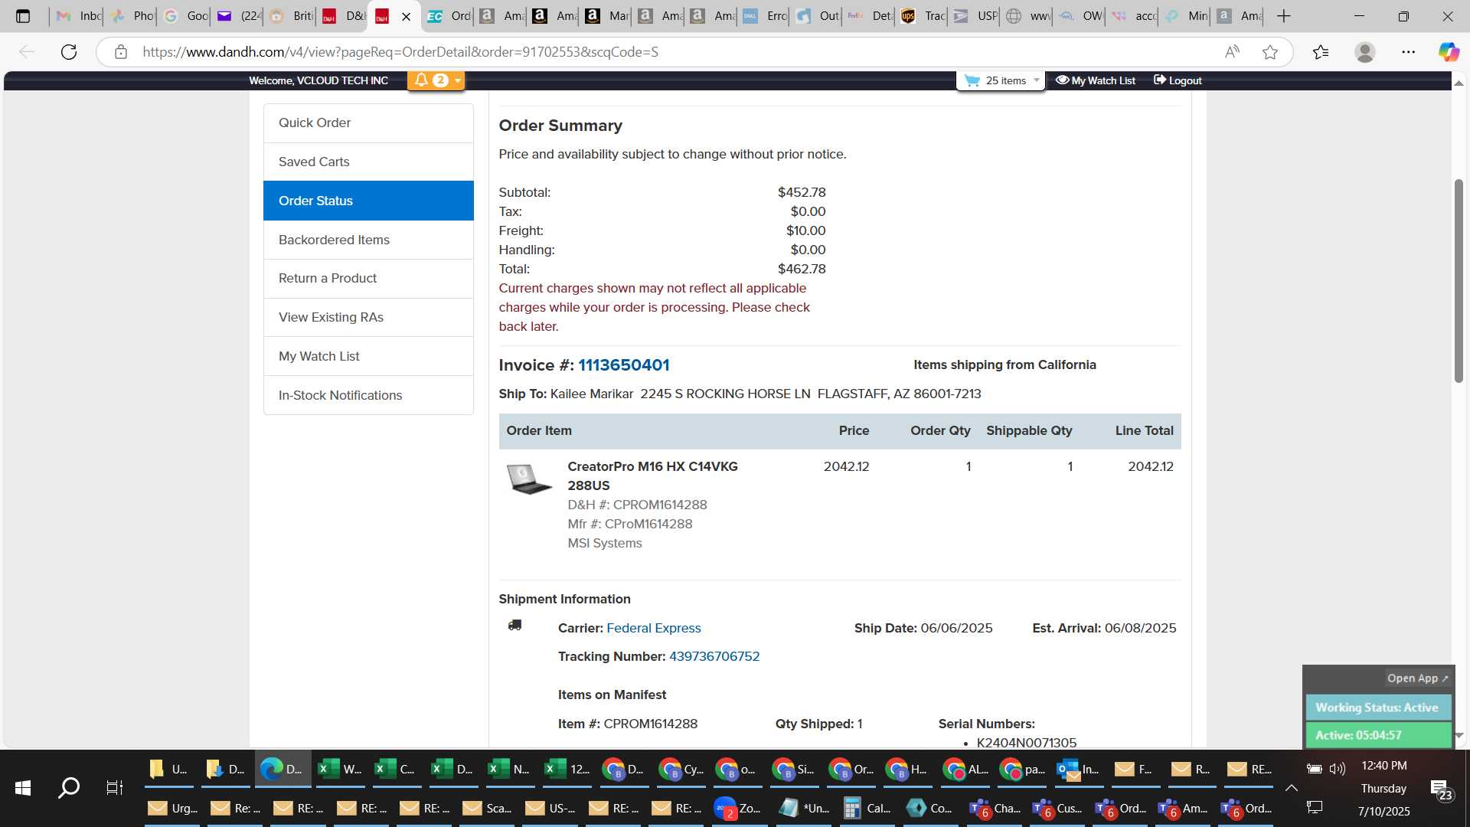This screenshot has width=1470, height=827.
Task: Open the Teams Cha... taskbar item
Action: pyautogui.click(x=995, y=809)
